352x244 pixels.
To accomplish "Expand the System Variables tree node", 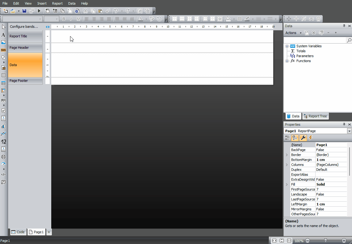I will point(287,46).
